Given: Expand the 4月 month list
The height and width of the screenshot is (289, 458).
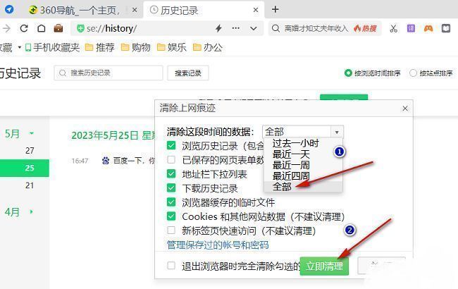Looking at the screenshot, I should tap(32, 211).
